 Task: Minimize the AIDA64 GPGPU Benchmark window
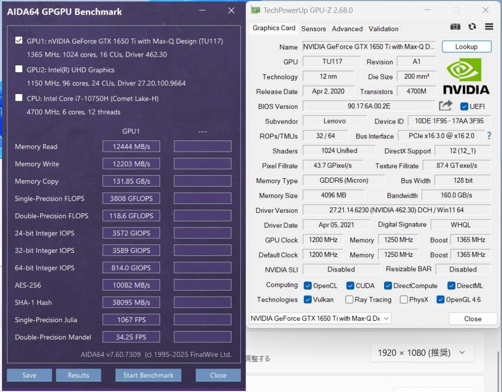(x=202, y=11)
